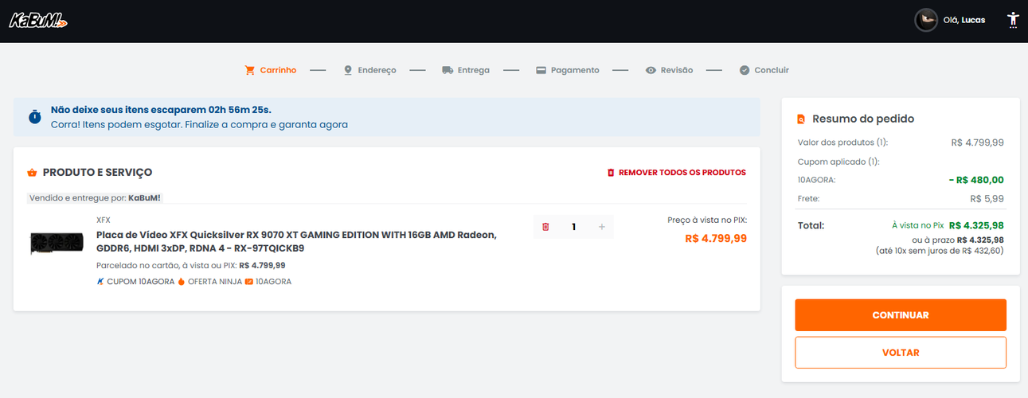This screenshot has width=1028, height=398.
Task: Click the Resumo do pedido receipt icon
Action: pos(801,119)
